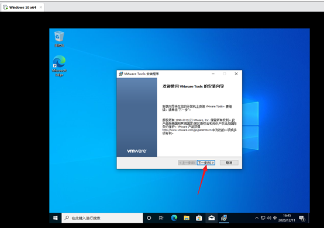The image size is (324, 228).
Task: Open the volume control tray icon
Action: tap(269, 218)
